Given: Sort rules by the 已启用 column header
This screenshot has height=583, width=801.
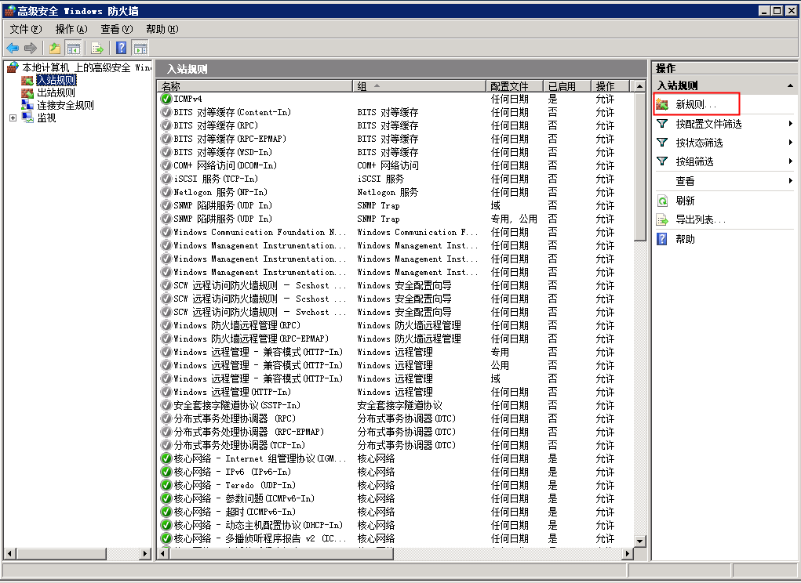Looking at the screenshot, I should (x=562, y=86).
